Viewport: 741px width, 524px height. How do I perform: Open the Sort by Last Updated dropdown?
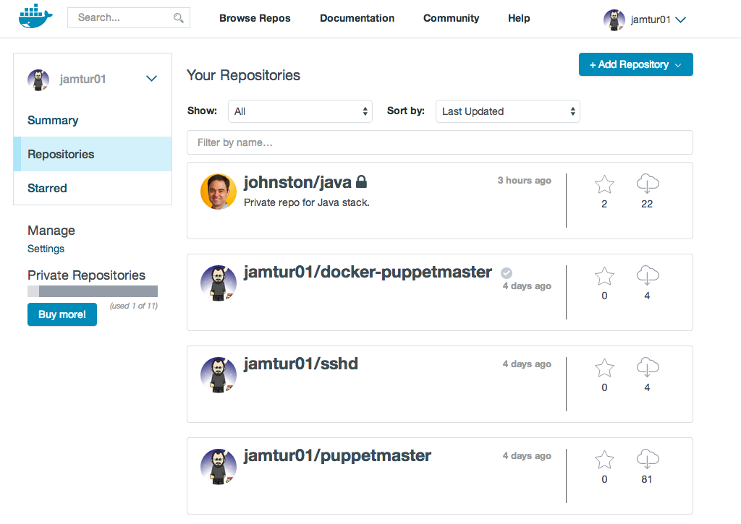click(x=507, y=111)
